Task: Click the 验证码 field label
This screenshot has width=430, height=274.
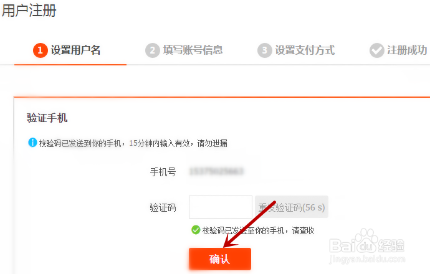Action: [x=163, y=207]
